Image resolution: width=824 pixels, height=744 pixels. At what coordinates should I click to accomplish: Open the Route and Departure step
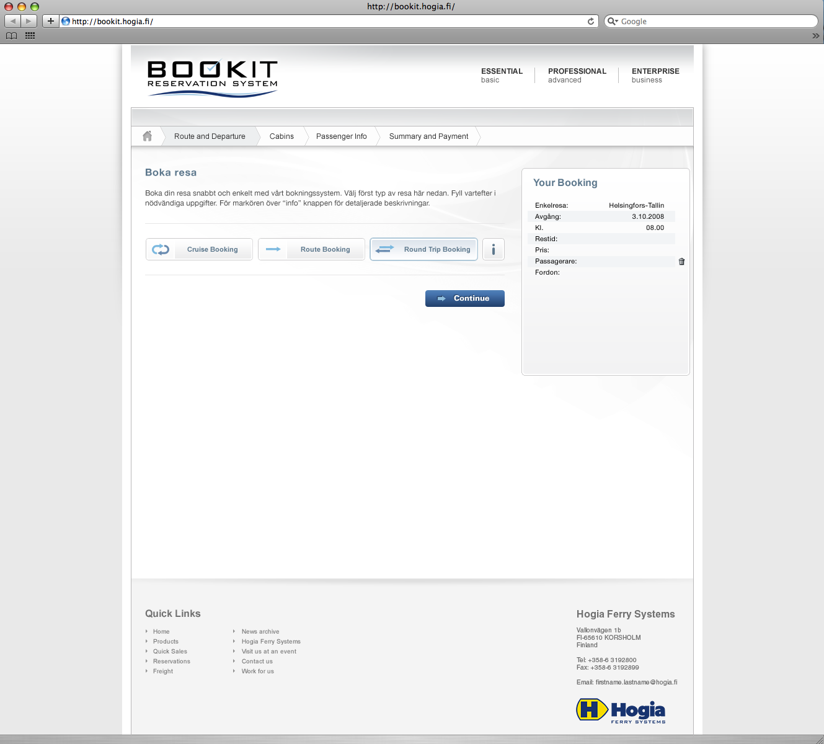(210, 136)
